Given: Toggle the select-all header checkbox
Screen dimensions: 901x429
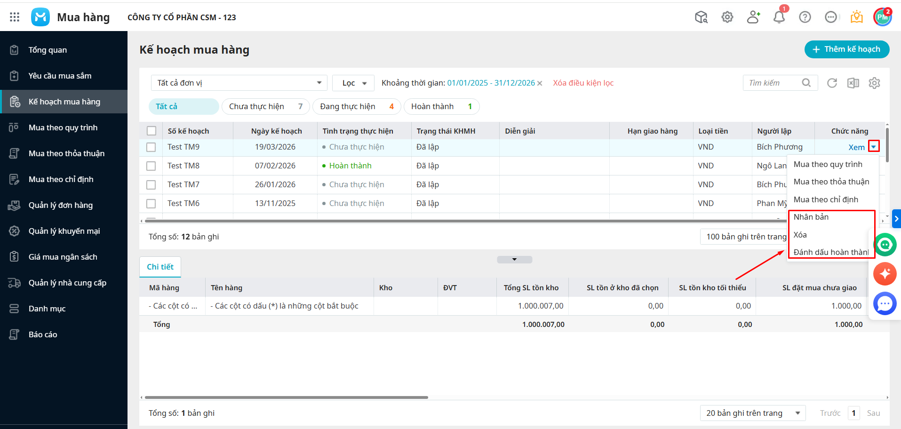Looking at the screenshot, I should pyautogui.click(x=151, y=131).
